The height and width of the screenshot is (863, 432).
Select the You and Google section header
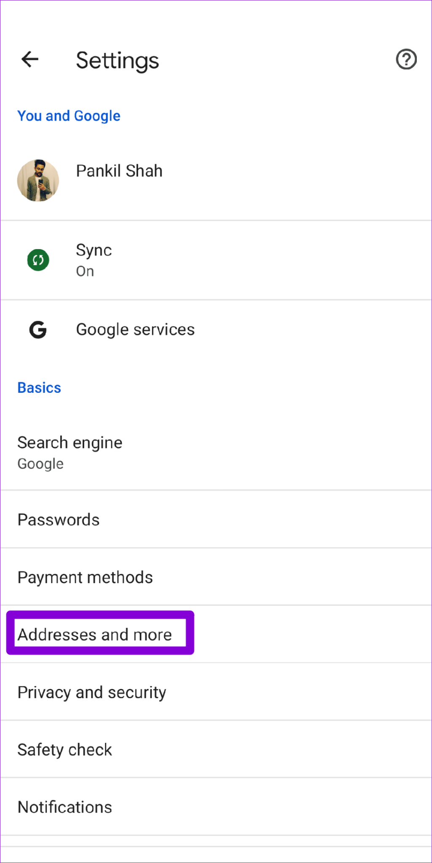coord(69,115)
